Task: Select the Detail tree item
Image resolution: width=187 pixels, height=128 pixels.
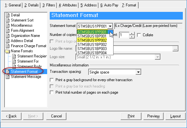Action: point(15,15)
